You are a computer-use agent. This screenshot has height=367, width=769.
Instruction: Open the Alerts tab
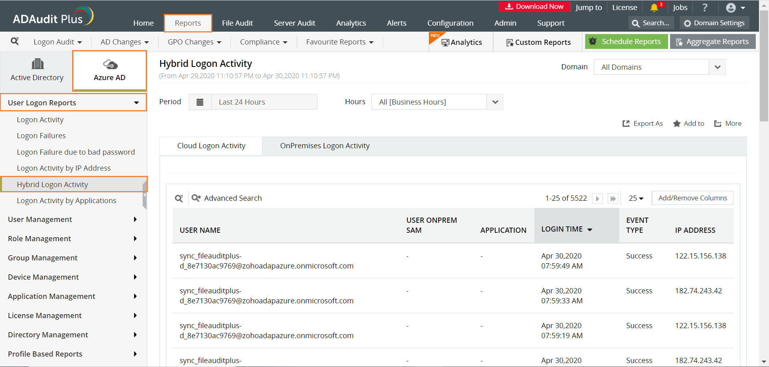coord(397,23)
